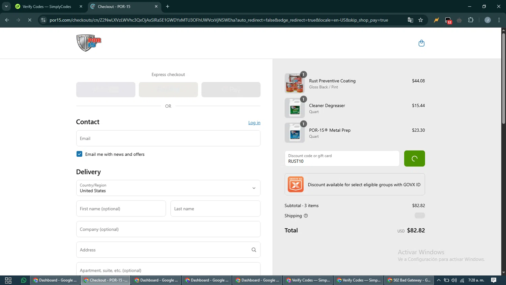506x285 pixels.
Task: Click the middle express checkout button
Action: 168,89
